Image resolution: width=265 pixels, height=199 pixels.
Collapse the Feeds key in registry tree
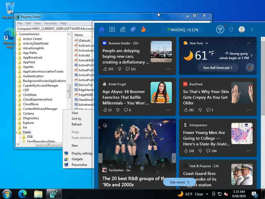point(17,132)
